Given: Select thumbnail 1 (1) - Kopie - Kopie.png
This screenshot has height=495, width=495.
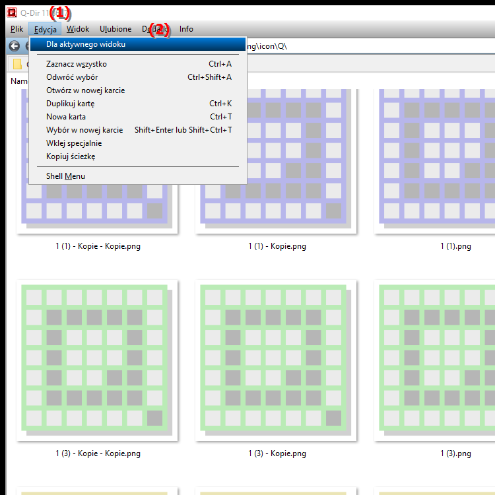Looking at the screenshot, I should [97, 209].
